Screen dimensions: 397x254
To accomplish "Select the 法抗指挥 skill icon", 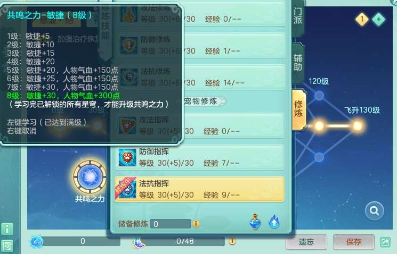I will point(127,189).
